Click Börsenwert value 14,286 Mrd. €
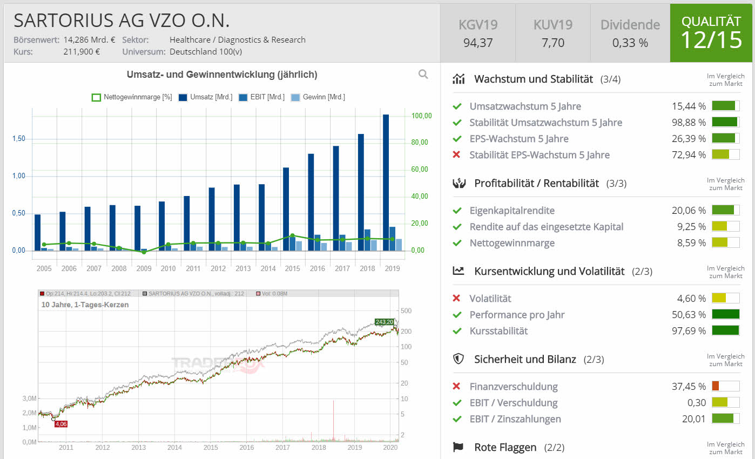This screenshot has width=755, height=459. coord(89,40)
